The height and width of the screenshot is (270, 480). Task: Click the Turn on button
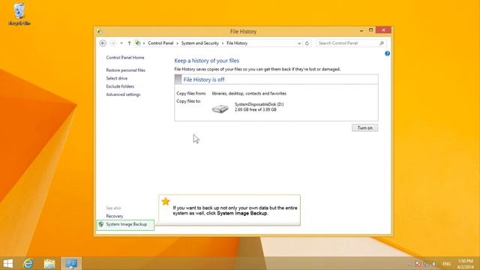coord(364,128)
